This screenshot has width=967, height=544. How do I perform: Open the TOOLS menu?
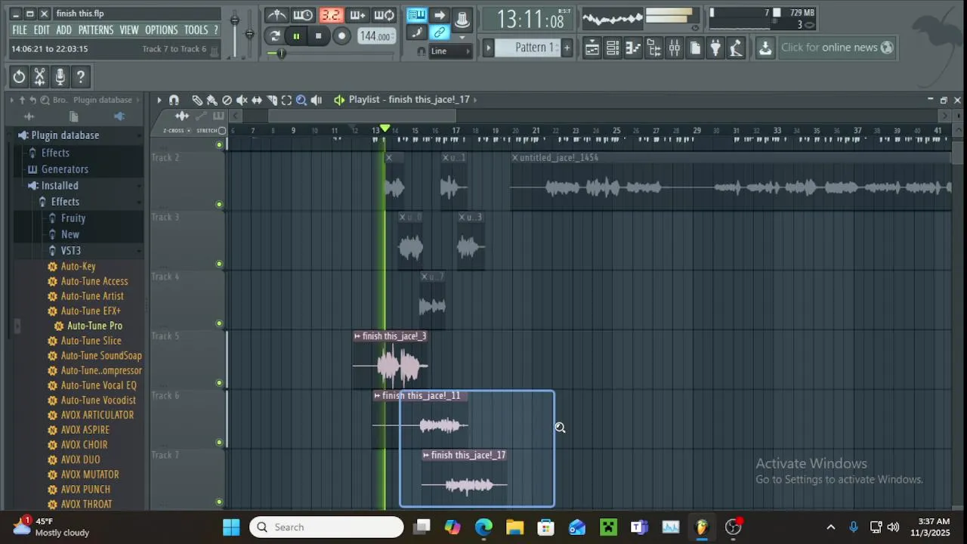(196, 29)
